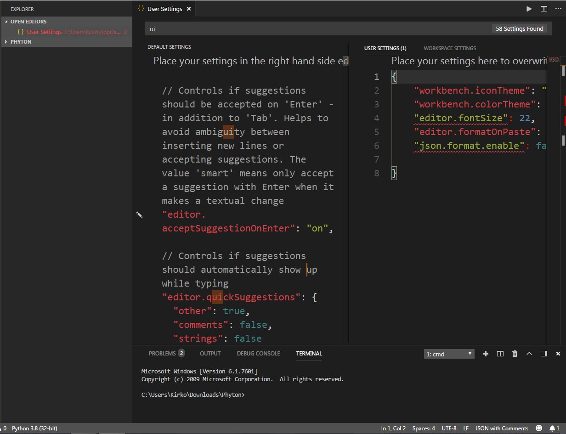Click the braces icon on User Settings tab

click(141, 9)
